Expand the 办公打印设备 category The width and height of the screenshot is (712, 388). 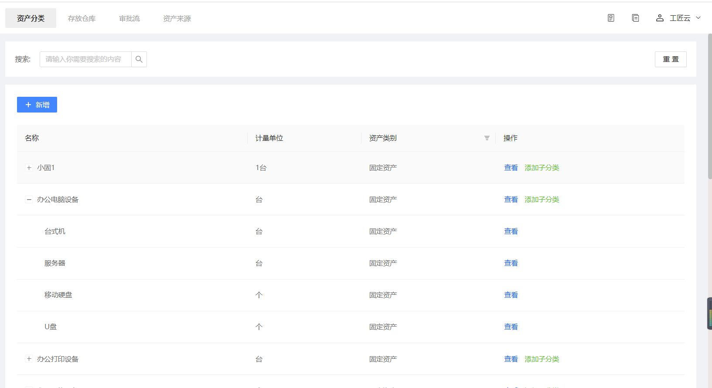point(29,359)
